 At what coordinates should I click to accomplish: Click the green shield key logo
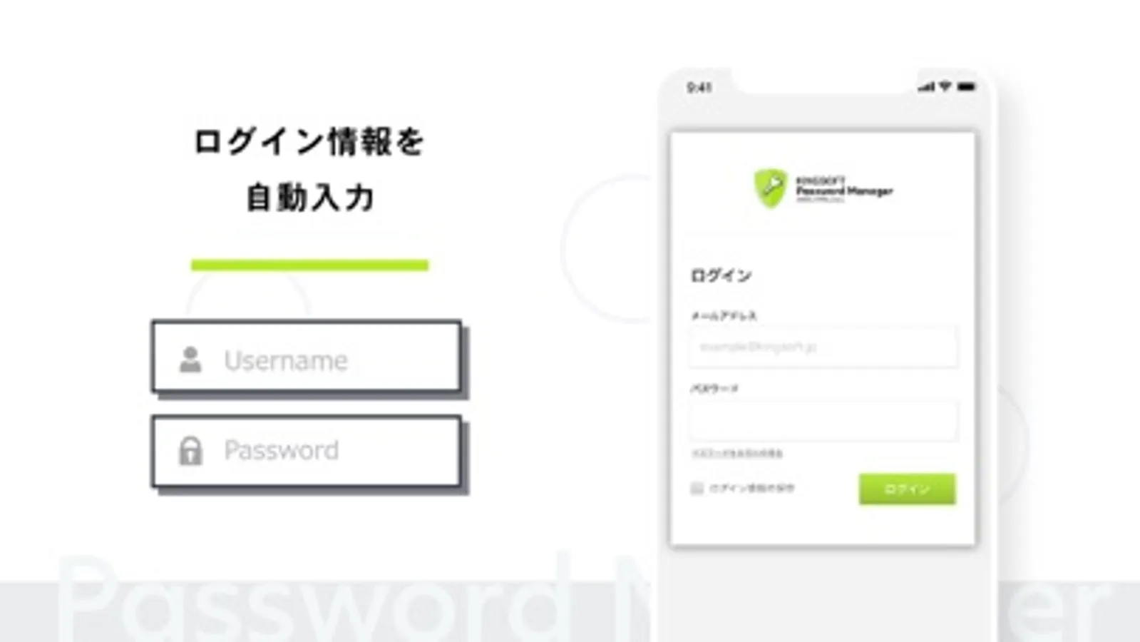tap(771, 188)
